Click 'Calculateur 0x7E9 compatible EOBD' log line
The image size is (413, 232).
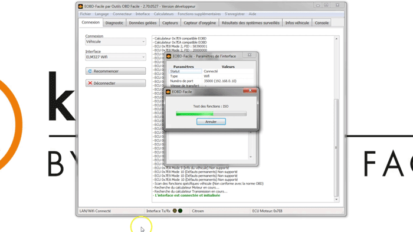click(180, 38)
